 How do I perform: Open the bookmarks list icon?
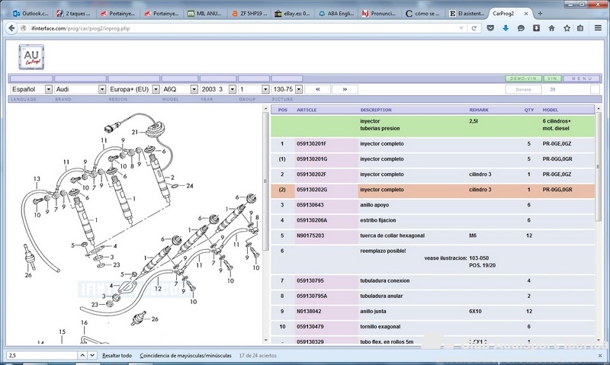(580, 28)
